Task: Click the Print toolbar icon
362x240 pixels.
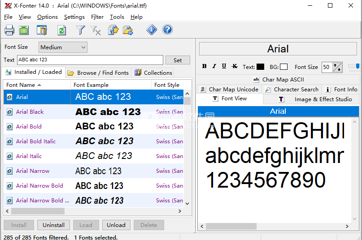Action: click(9, 30)
